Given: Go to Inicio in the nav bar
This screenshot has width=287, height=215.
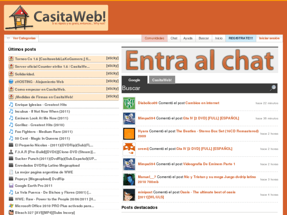Looking at the screenshot, I should 219,38.
